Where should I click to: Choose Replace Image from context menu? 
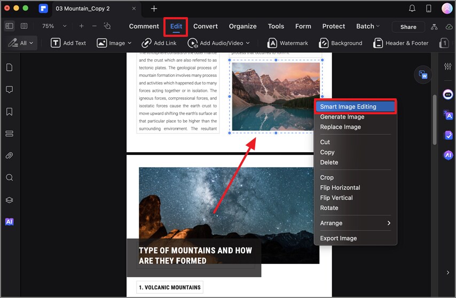(355, 127)
